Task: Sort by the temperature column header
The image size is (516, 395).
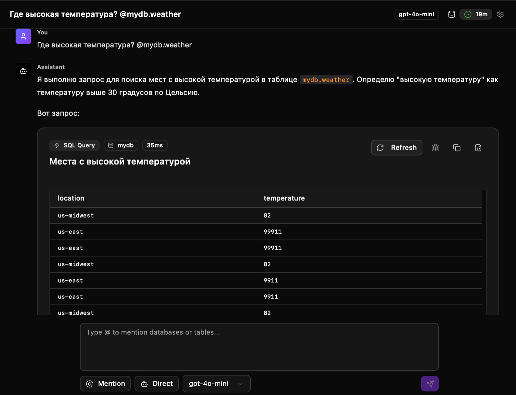Action: pos(284,198)
